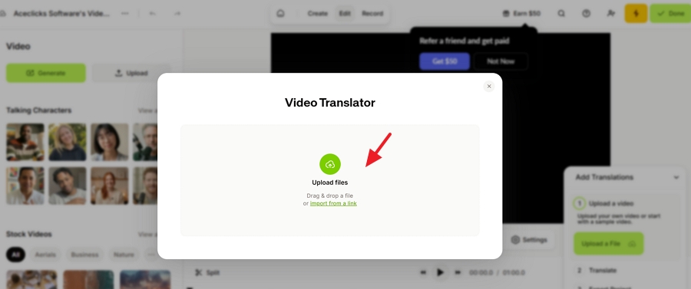
Task: Click the blue Get $50 button
Action: 445,61
